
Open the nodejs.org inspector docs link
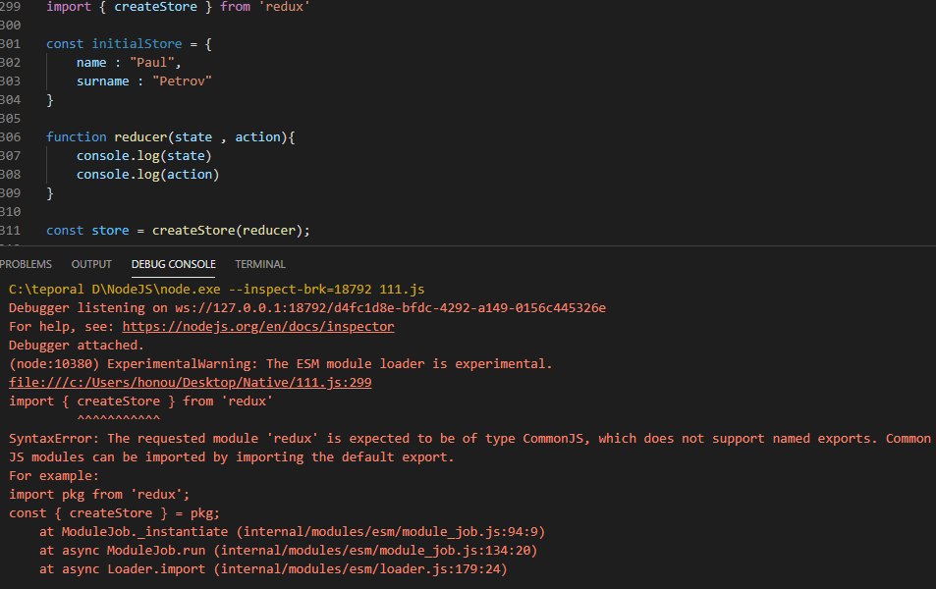[x=258, y=327]
